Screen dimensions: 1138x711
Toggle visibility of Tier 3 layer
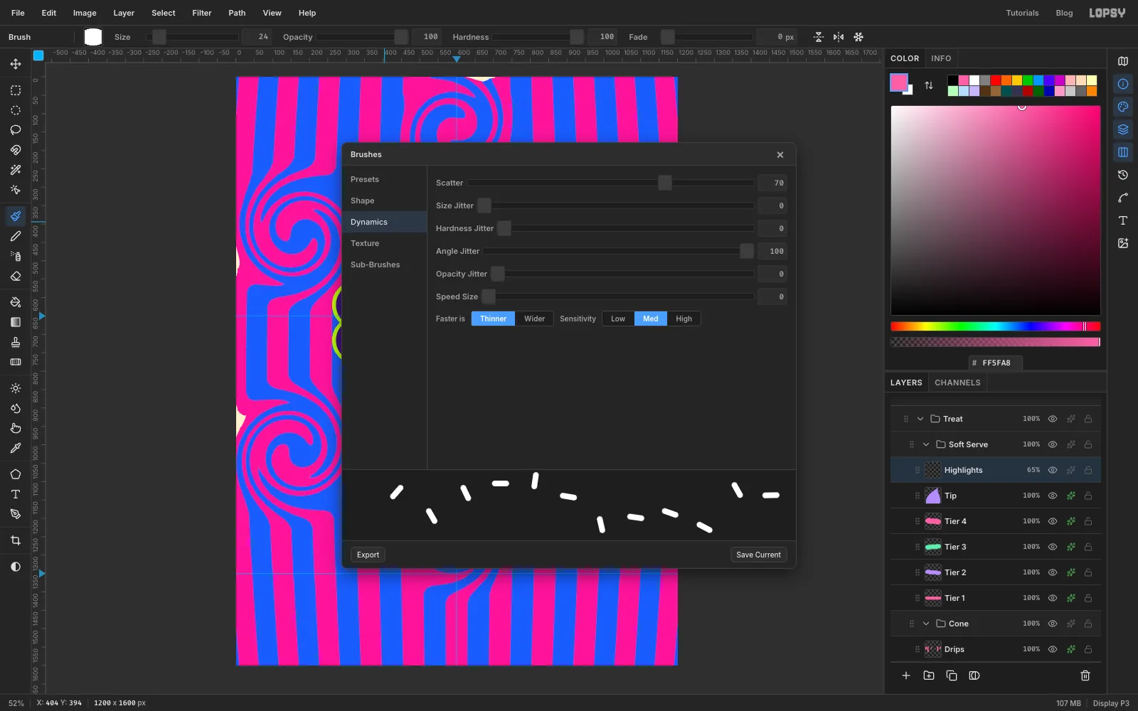1053,547
